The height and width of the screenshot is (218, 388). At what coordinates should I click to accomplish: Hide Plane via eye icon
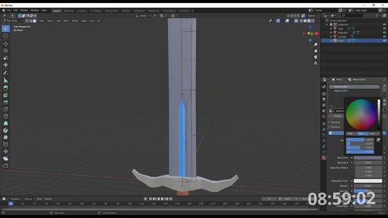click(x=384, y=41)
